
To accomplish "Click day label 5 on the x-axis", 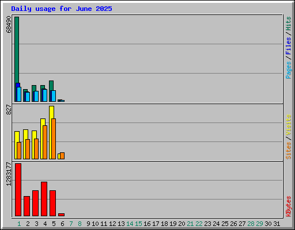I will pos(54,224).
